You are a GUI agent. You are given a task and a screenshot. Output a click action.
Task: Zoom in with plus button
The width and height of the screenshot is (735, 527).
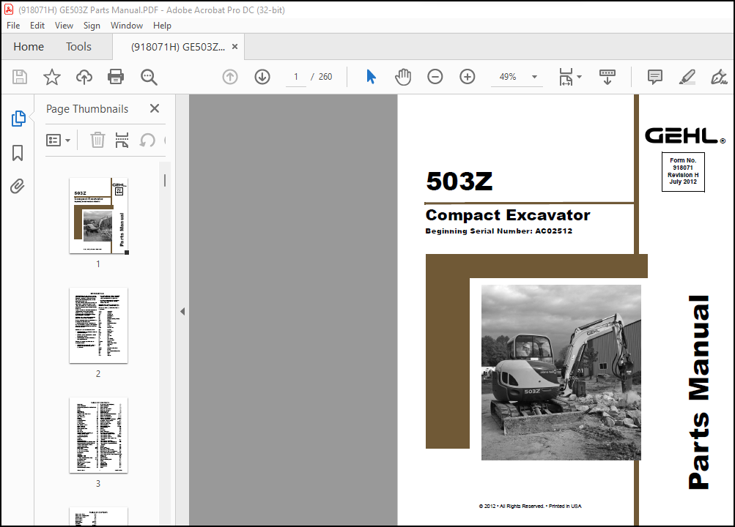pos(468,77)
